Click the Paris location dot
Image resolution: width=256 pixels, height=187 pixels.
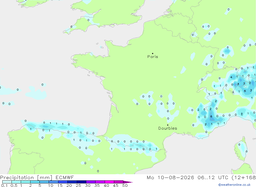click(x=153, y=53)
